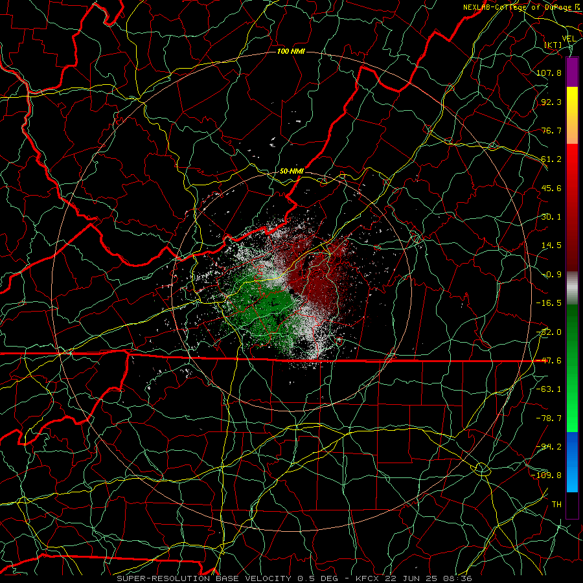Image resolution: width=583 pixels, height=583 pixels.
Task: Pick the red segment of the color bar
Action: (572, 207)
